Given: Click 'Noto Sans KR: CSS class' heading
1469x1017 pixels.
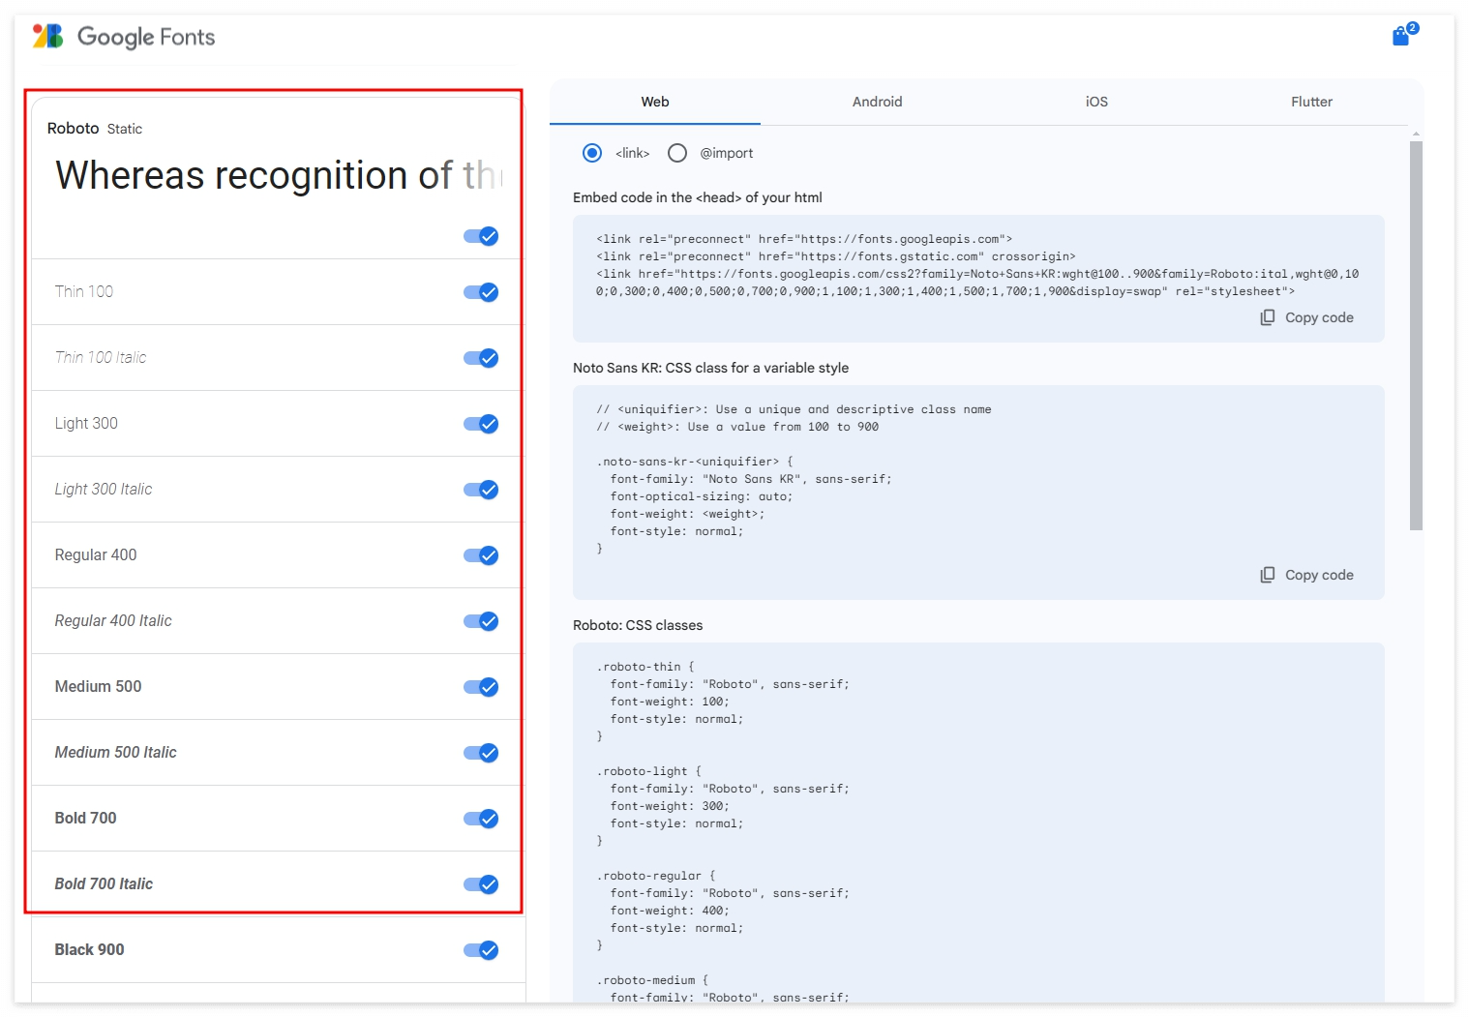Looking at the screenshot, I should pos(710,368).
